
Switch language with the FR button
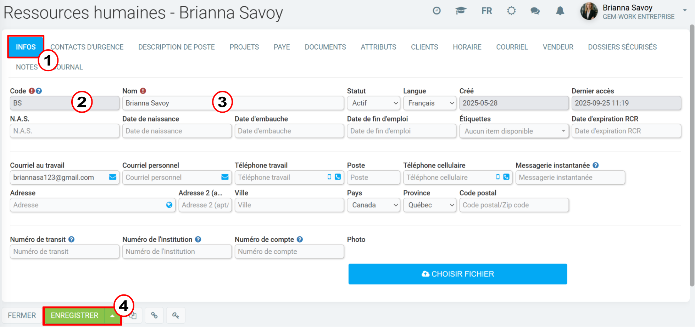(486, 11)
